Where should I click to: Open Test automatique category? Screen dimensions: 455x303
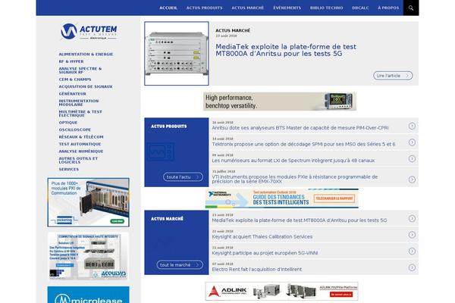click(x=80, y=144)
